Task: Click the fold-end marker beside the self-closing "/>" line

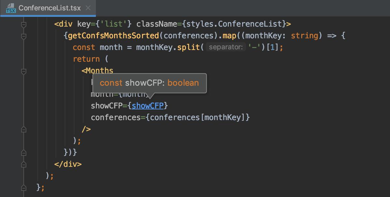Action: click(23, 129)
